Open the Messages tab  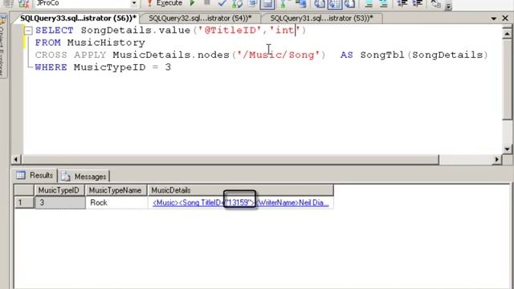click(x=84, y=177)
